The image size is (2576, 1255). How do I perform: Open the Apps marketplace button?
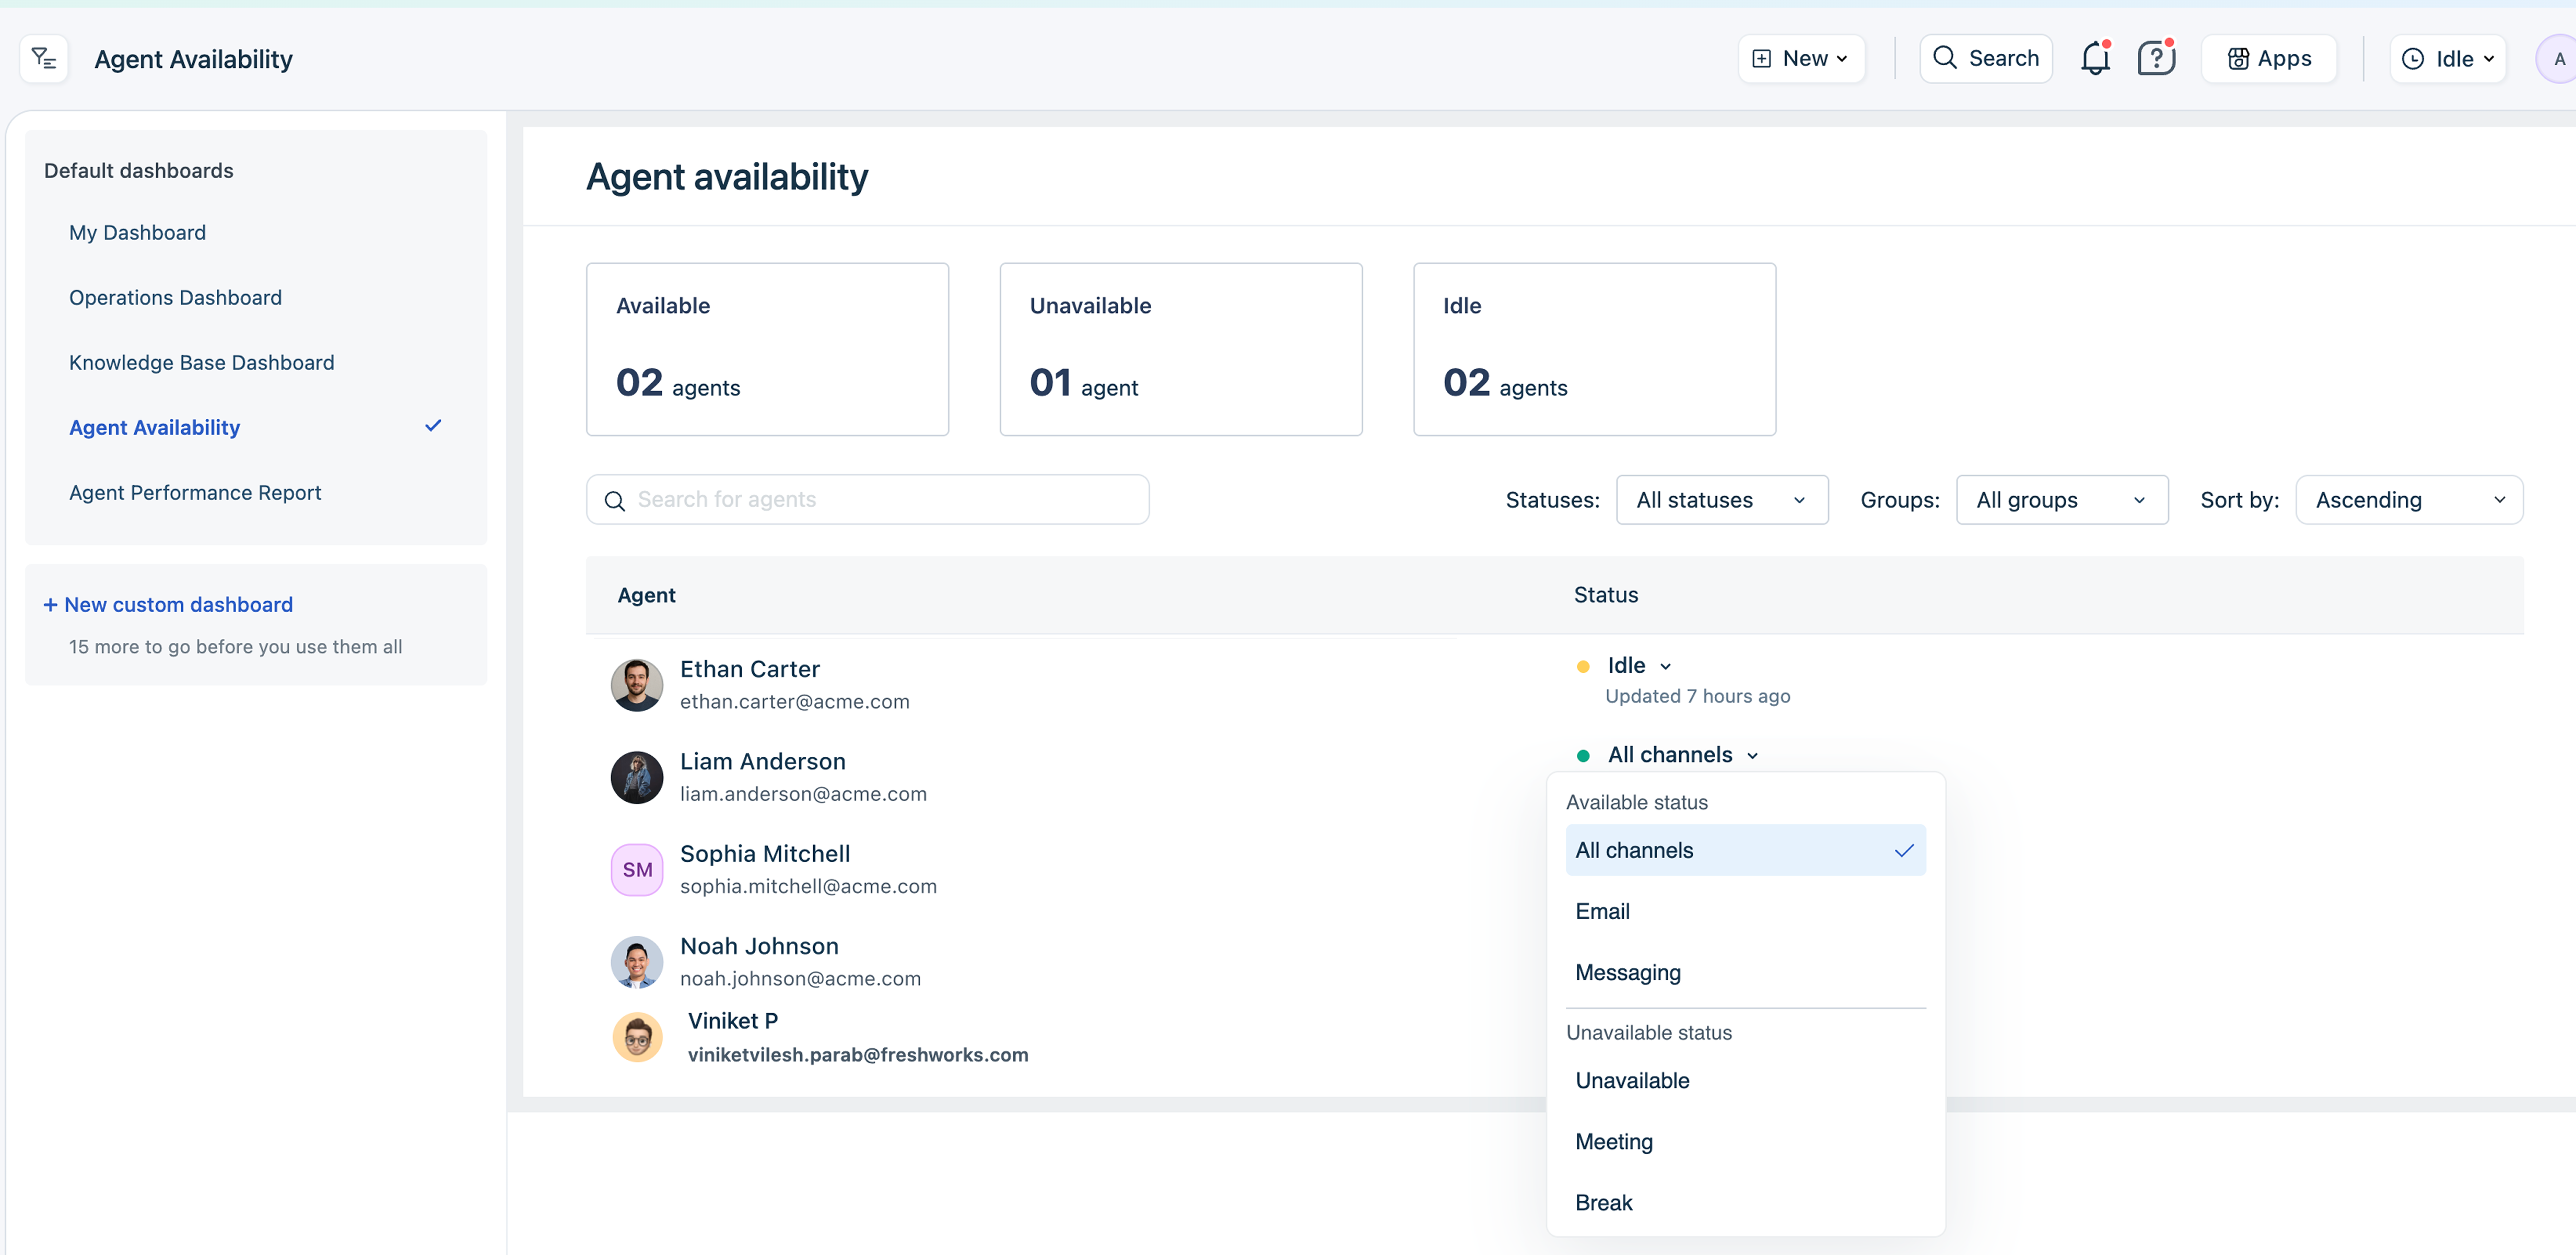tap(2268, 58)
